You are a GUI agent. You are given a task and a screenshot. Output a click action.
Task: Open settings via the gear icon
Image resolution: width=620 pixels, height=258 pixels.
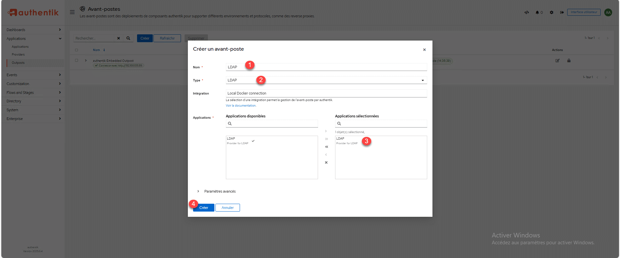pyautogui.click(x=551, y=12)
